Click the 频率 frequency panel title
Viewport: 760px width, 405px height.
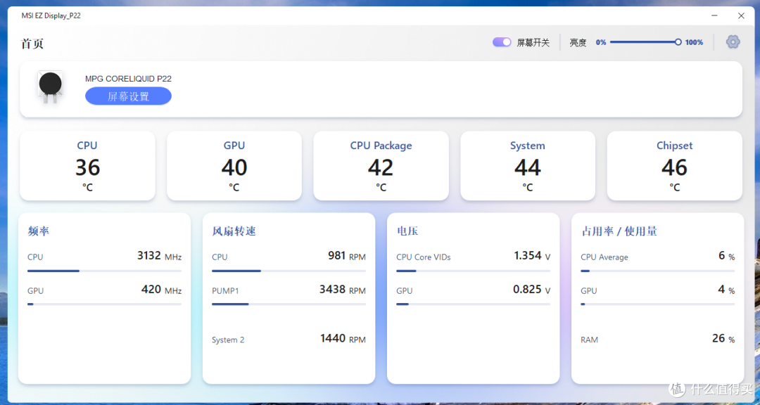coord(39,231)
